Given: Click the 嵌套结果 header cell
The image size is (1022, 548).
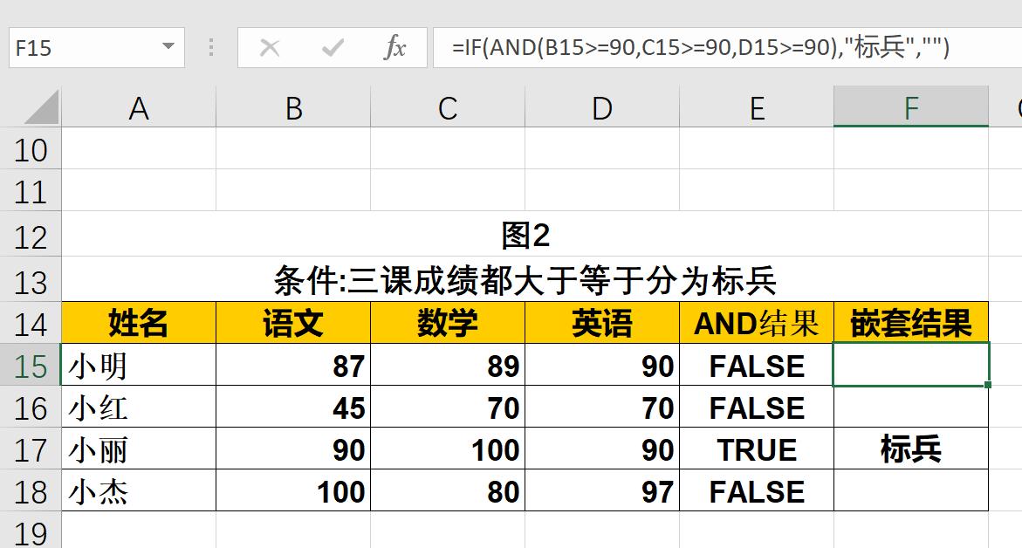Looking at the screenshot, I should click(x=911, y=323).
